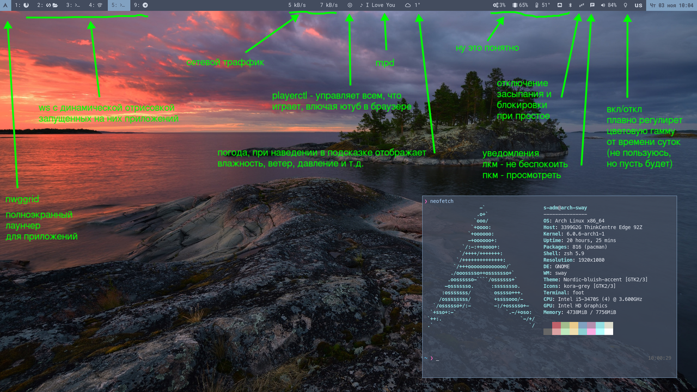The height and width of the screenshot is (392, 697).
Task: Click the CPU: Intel i5-3470S line
Action: (593, 299)
